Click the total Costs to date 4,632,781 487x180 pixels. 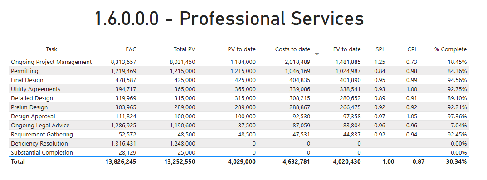296,162
